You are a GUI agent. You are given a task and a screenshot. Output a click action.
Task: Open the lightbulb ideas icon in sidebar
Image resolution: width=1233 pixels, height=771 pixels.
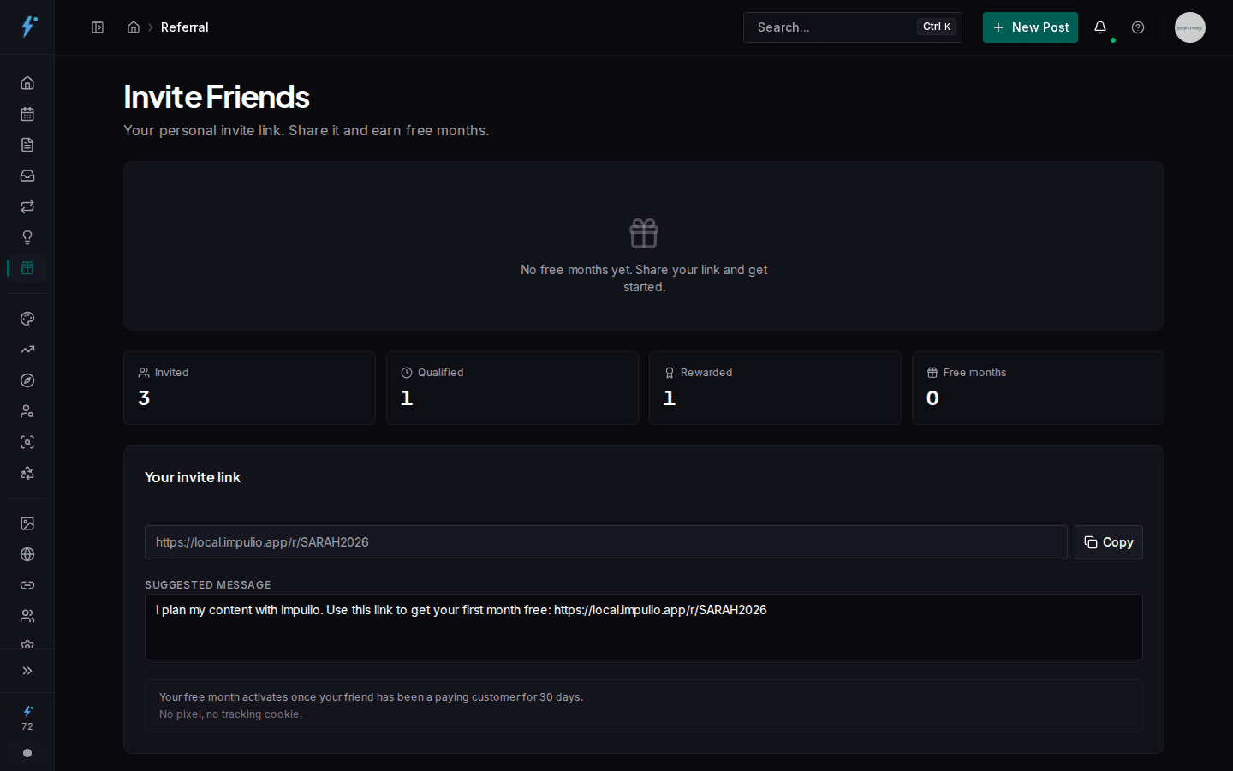(27, 237)
